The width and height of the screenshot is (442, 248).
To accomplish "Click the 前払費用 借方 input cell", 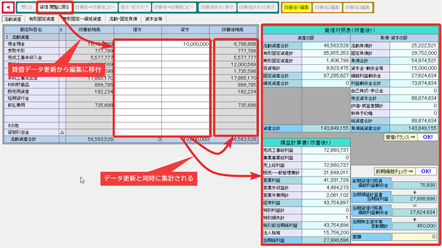I will pyautogui.click(x=138, y=105).
